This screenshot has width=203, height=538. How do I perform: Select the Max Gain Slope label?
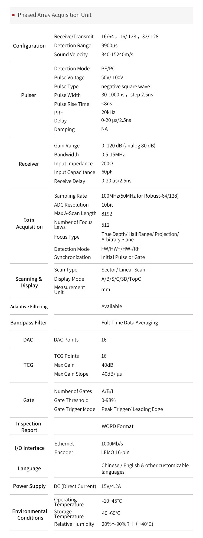click(71, 374)
